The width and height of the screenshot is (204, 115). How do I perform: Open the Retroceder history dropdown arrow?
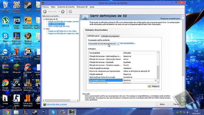point(59,11)
